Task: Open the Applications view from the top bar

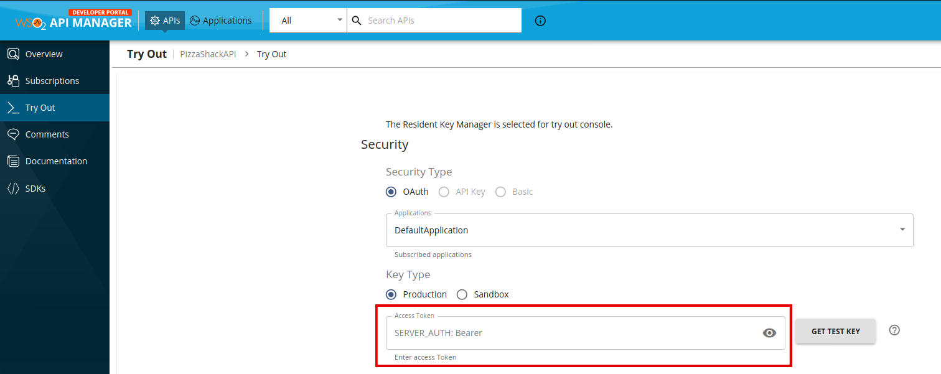Action: tap(221, 20)
